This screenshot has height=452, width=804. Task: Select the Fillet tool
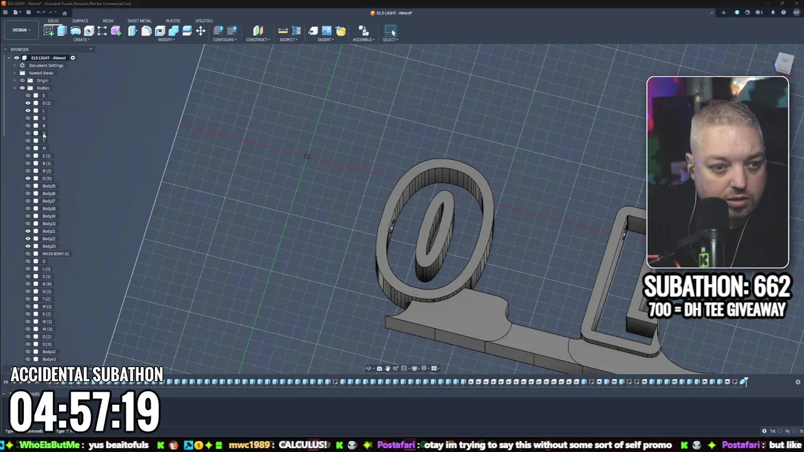tap(146, 31)
